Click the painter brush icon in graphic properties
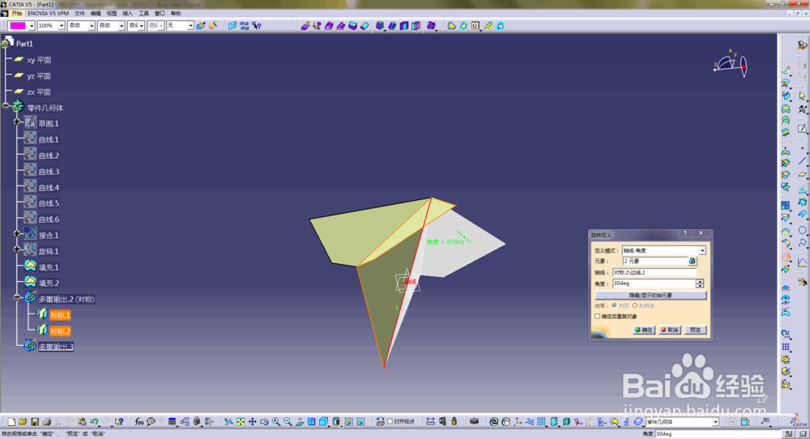This screenshot has height=439, width=810. click(201, 25)
